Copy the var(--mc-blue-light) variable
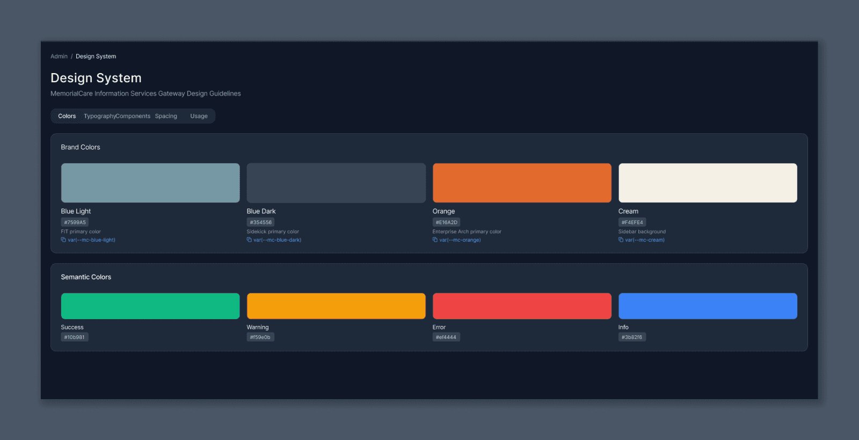Screen dimensions: 859x440 tap(92, 240)
